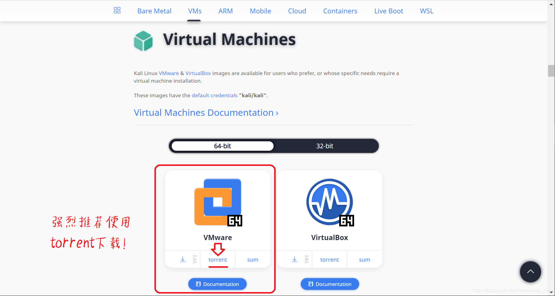Click the VMware 2.6G size label
Viewport: 555px width, 296px height.
[195, 259]
